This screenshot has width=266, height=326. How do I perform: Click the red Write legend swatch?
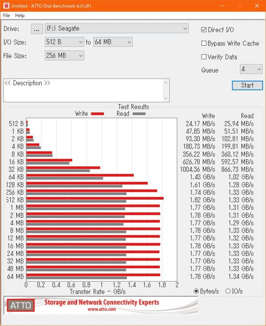tap(98, 114)
